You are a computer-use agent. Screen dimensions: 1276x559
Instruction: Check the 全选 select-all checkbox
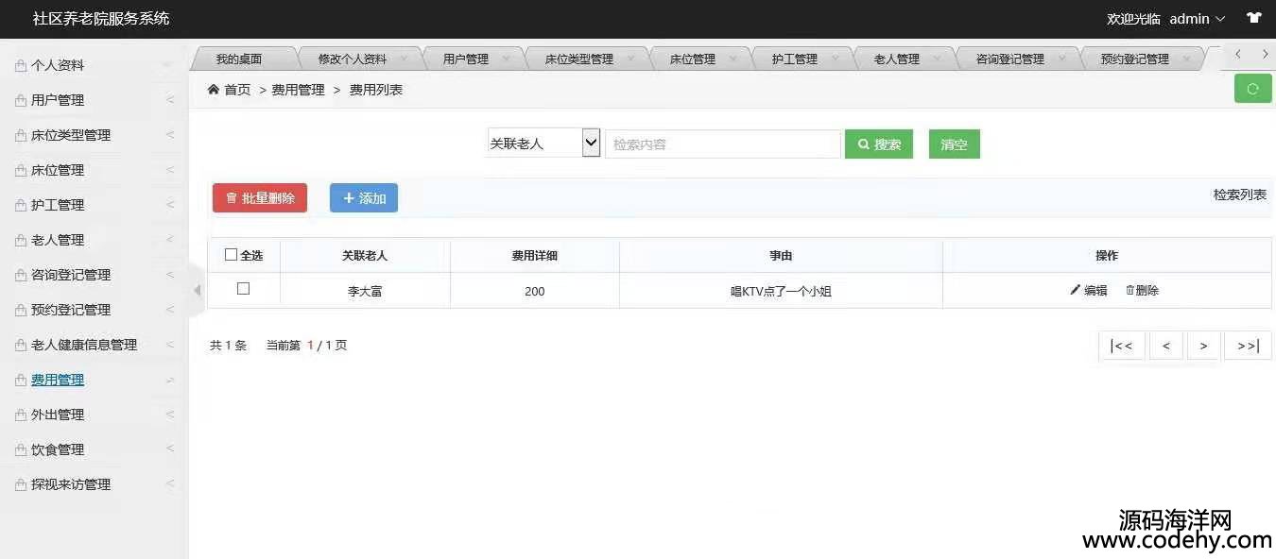pyautogui.click(x=232, y=255)
